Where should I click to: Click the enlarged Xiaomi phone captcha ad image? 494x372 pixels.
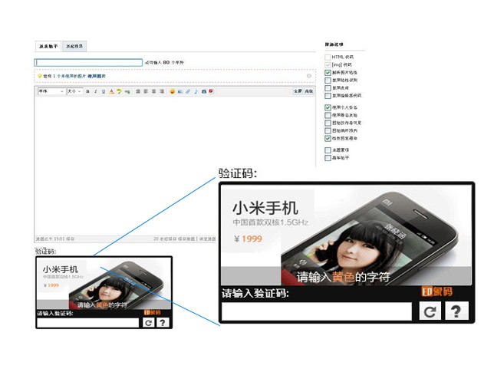tap(347, 235)
